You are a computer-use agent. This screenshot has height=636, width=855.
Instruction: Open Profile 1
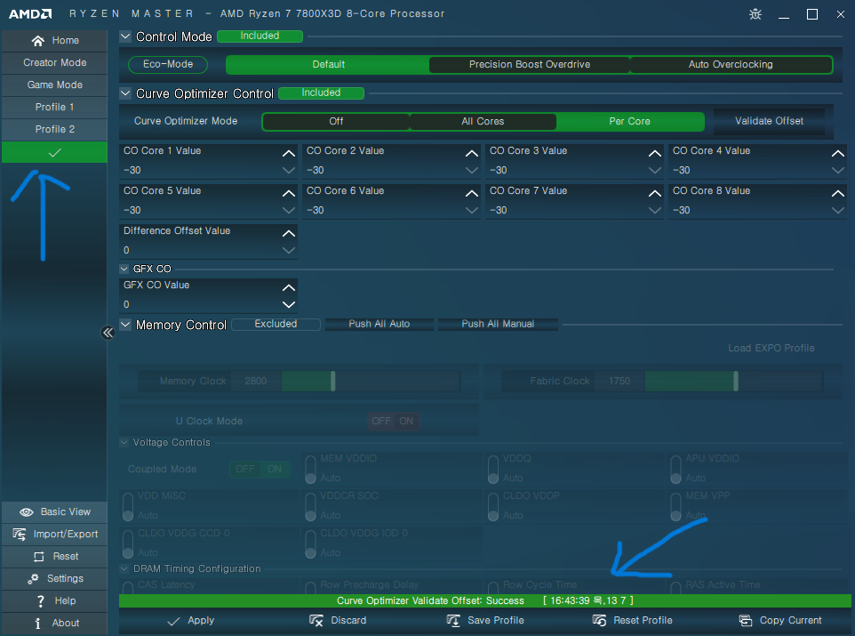pyautogui.click(x=54, y=107)
